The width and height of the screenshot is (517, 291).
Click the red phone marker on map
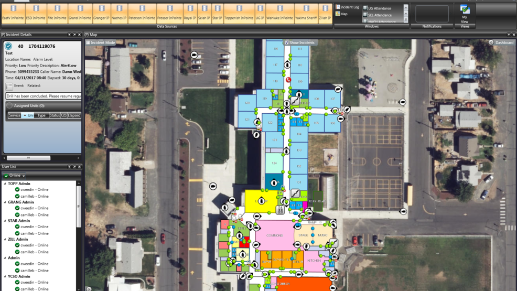point(288,80)
